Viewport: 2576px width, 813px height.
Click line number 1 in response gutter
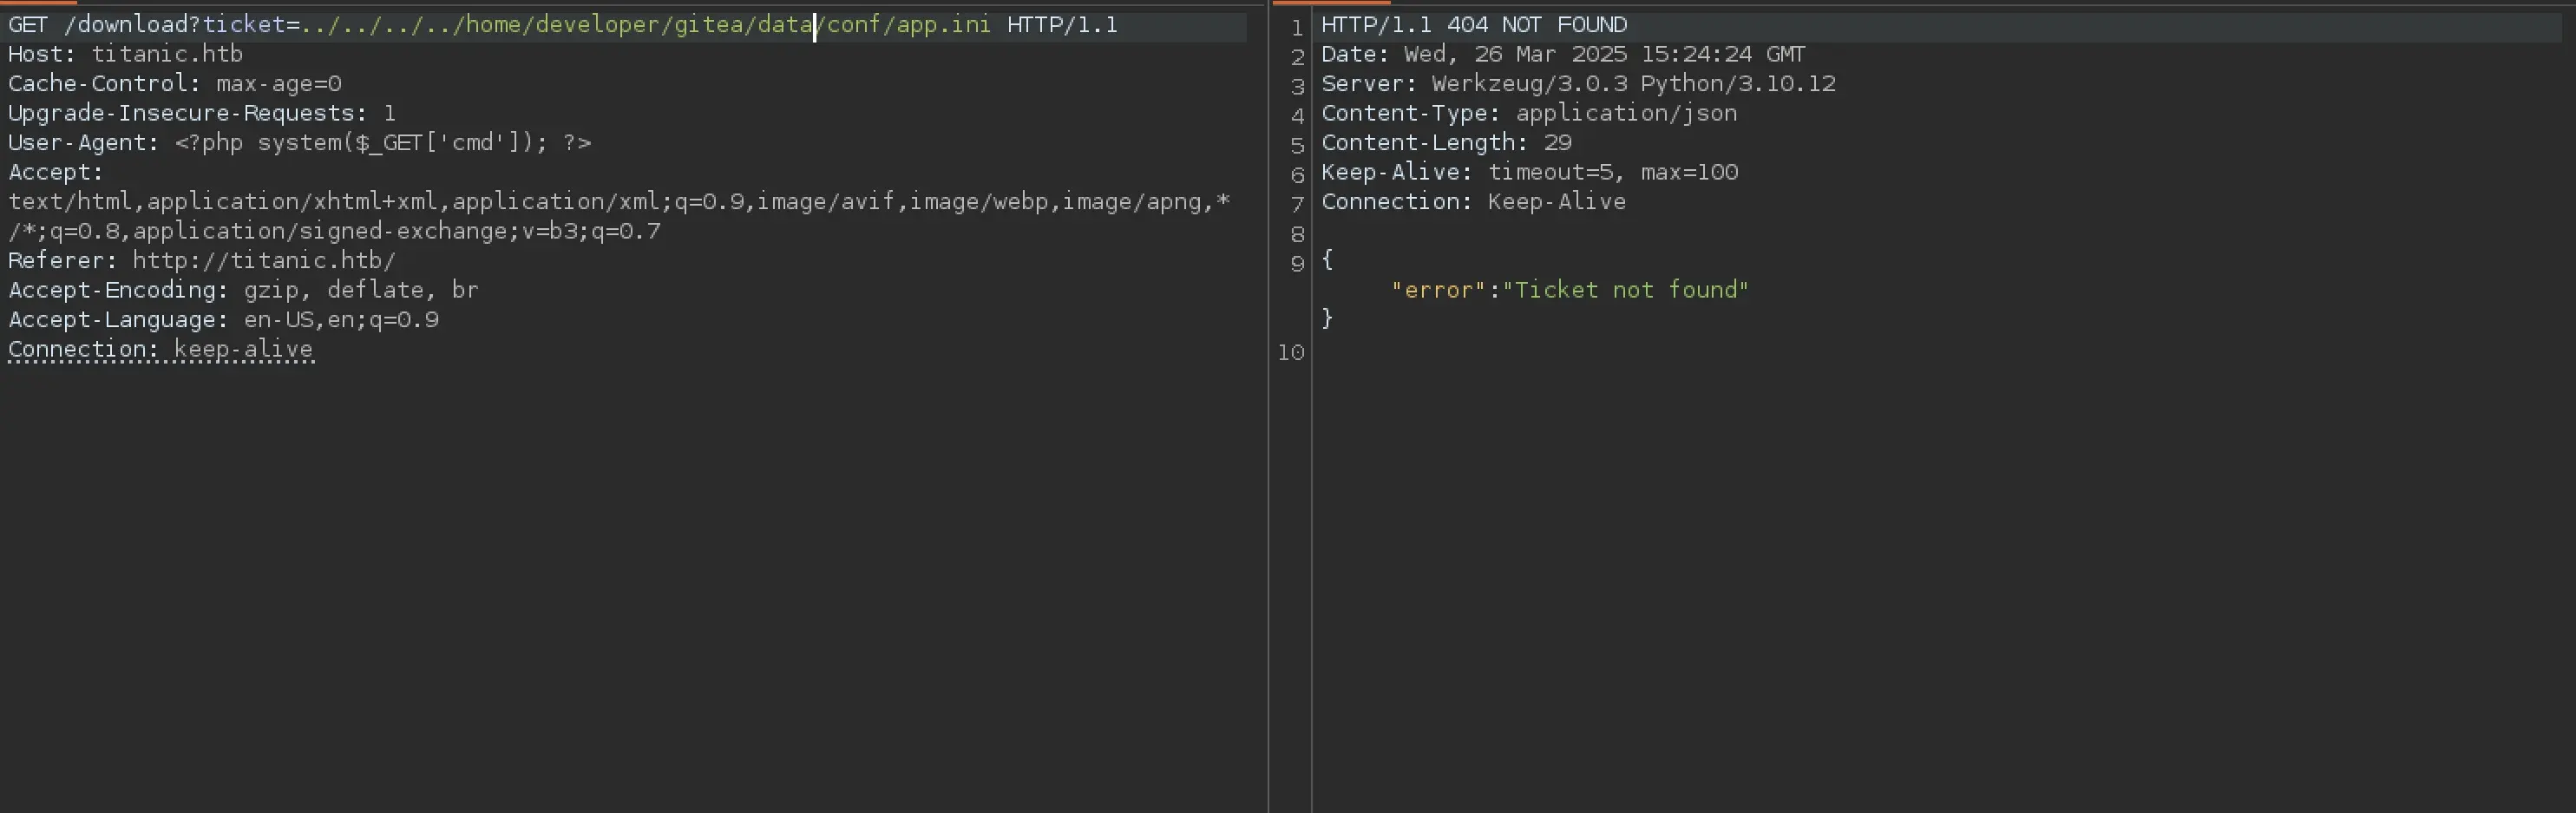tap(1297, 28)
